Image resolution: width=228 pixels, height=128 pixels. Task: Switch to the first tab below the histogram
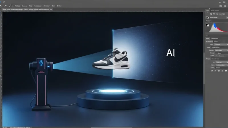tap(208, 39)
